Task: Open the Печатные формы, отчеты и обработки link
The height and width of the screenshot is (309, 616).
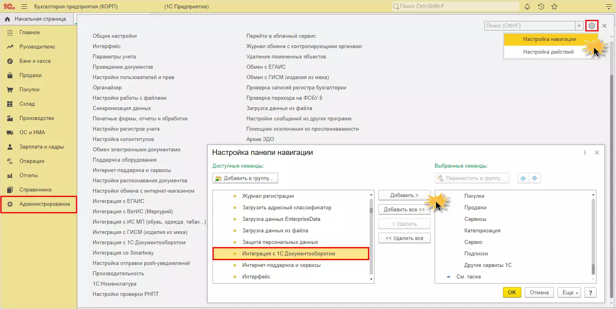Action: (140, 119)
